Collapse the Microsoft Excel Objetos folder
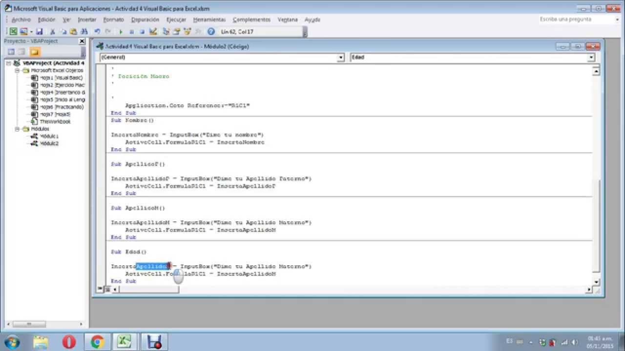 pos(17,71)
